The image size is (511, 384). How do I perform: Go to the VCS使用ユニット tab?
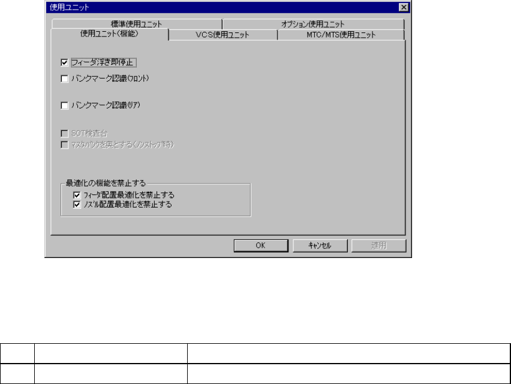(223, 35)
